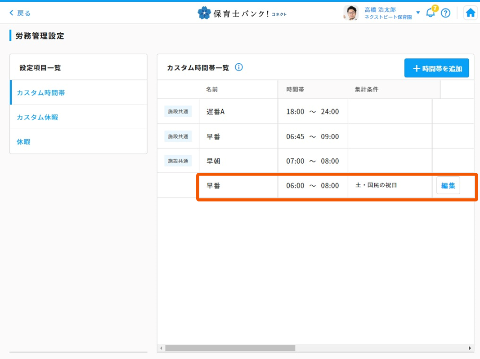The width and height of the screenshot is (480, 359).
Task: Click the 06:45 ～ 09:00 time cell
Action: pos(312,136)
